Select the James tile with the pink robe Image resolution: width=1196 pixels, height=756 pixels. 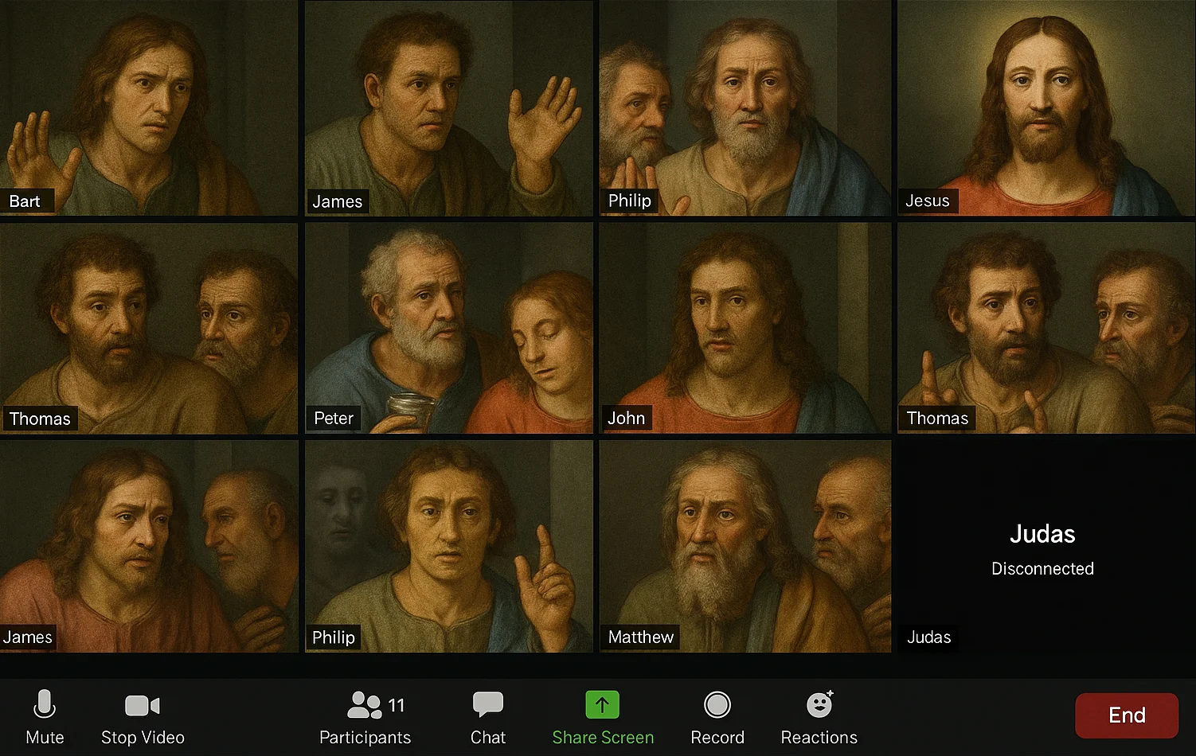click(x=149, y=547)
